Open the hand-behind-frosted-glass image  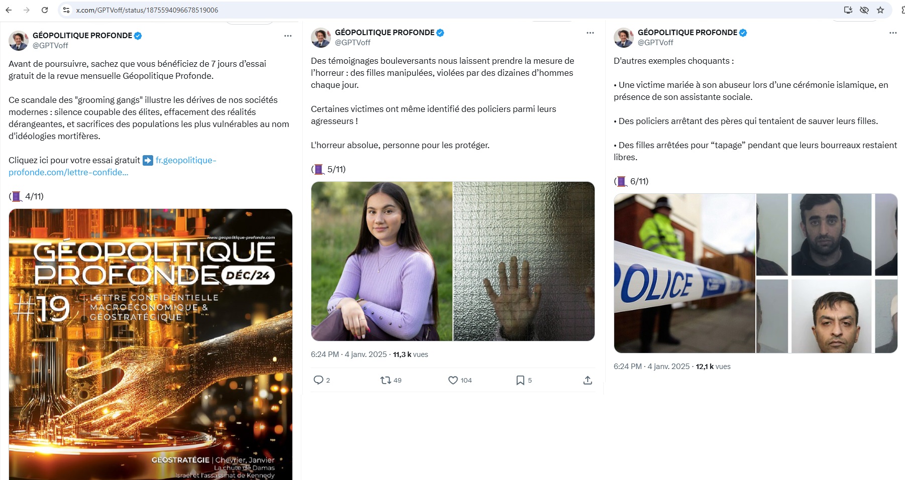coord(524,261)
